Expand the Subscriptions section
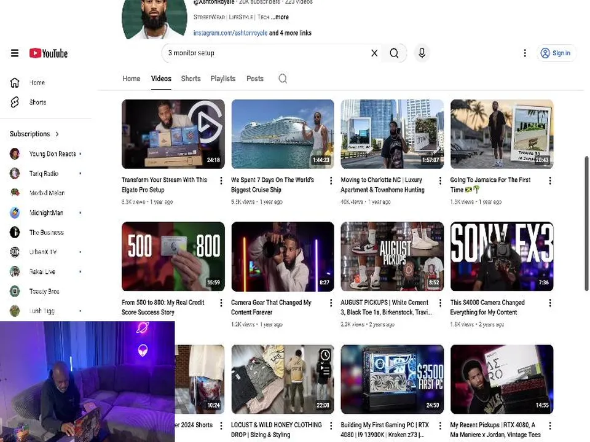 (x=34, y=134)
